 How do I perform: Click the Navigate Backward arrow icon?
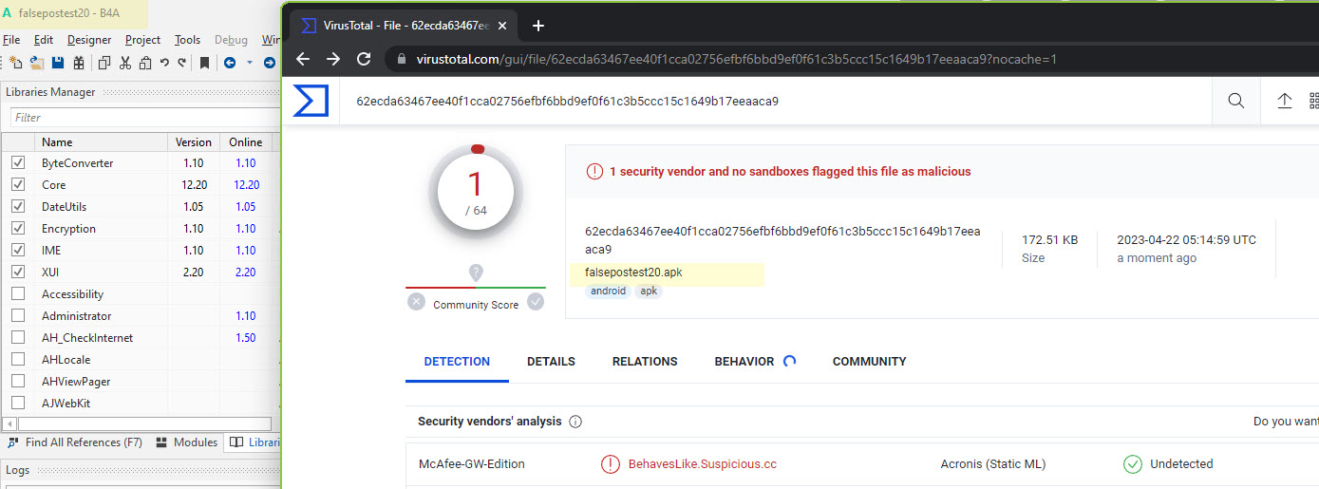click(x=230, y=63)
